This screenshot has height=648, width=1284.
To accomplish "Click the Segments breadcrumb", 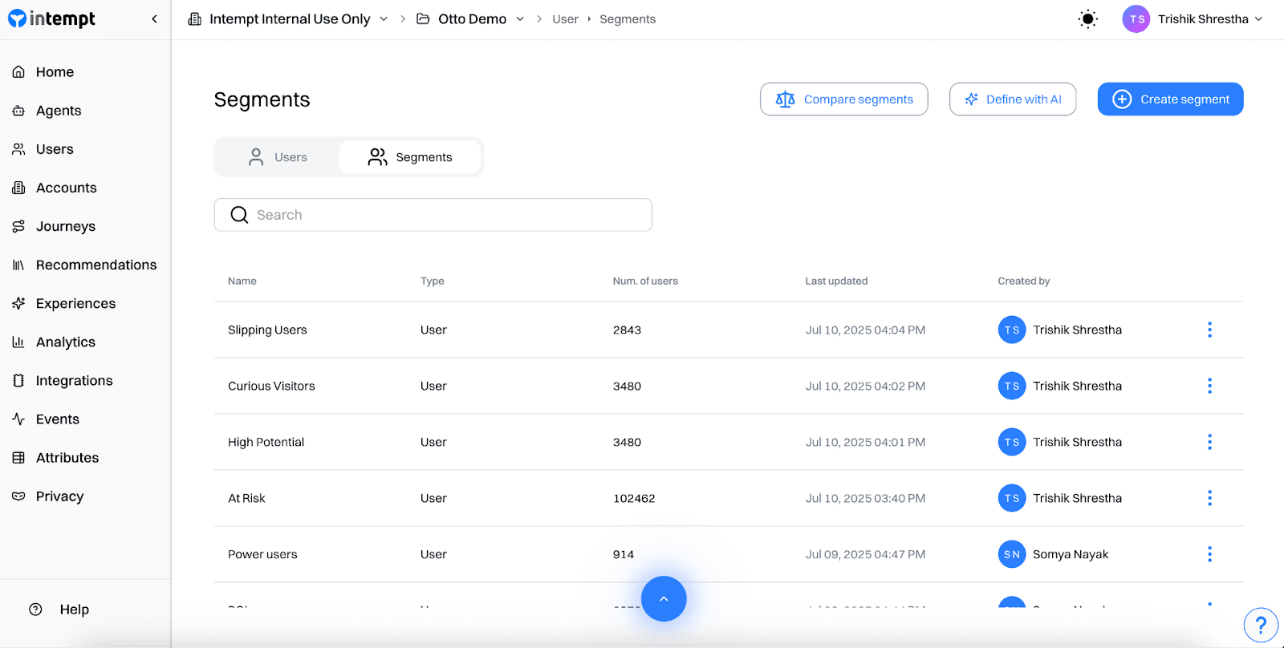I will coord(628,19).
